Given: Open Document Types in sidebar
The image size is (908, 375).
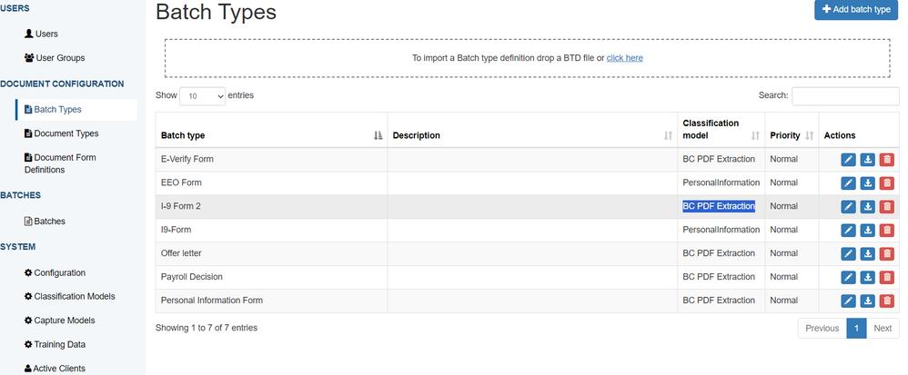Looking at the screenshot, I should coord(66,133).
